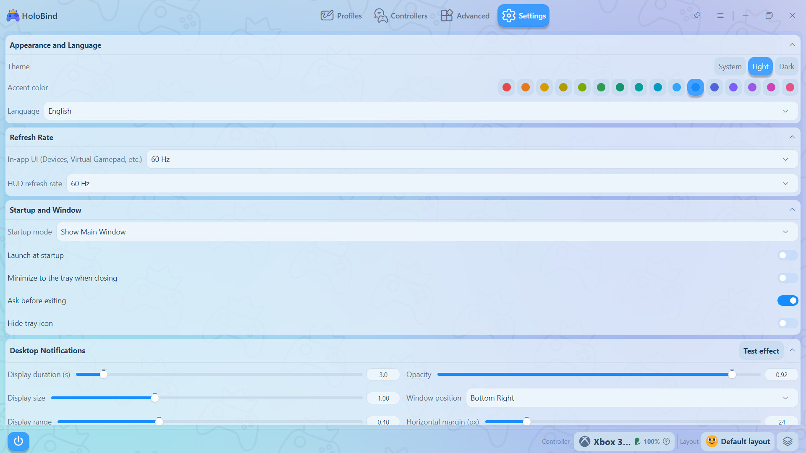Select the Dark theme option
The height and width of the screenshot is (453, 806).
click(x=786, y=67)
